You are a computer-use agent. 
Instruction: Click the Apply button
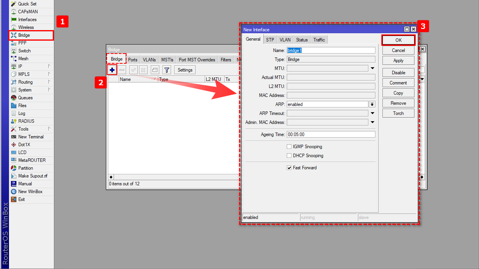pos(398,61)
